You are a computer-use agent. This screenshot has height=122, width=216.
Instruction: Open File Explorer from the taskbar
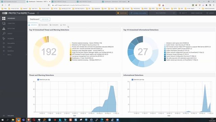click(x=13, y=120)
